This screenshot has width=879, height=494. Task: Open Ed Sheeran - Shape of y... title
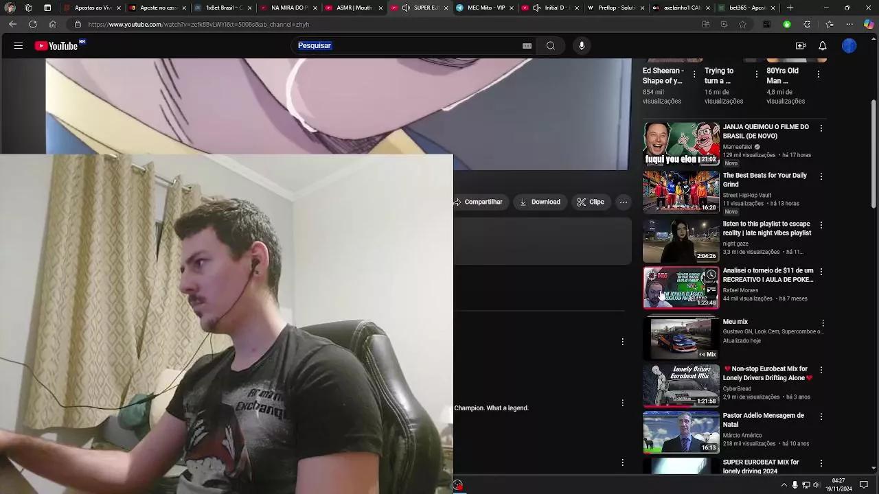663,75
